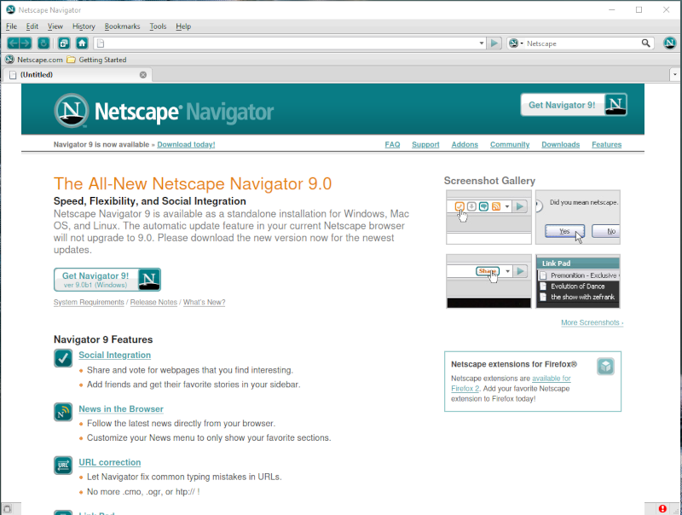
Task: Open System Requirements link
Action: 89,302
